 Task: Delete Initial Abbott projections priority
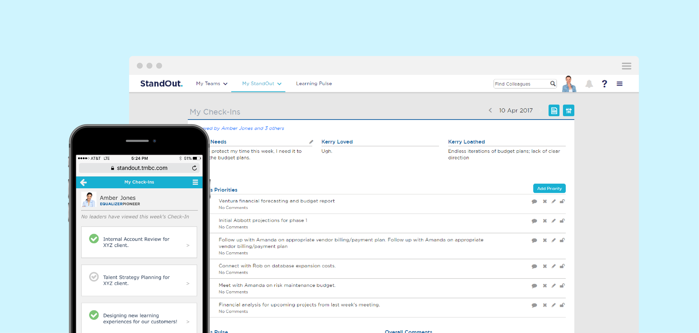pos(545,221)
